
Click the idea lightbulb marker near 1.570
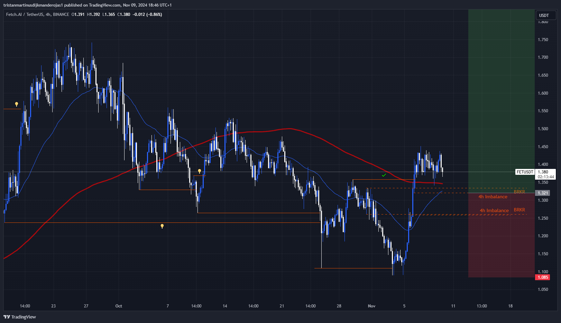16,104
